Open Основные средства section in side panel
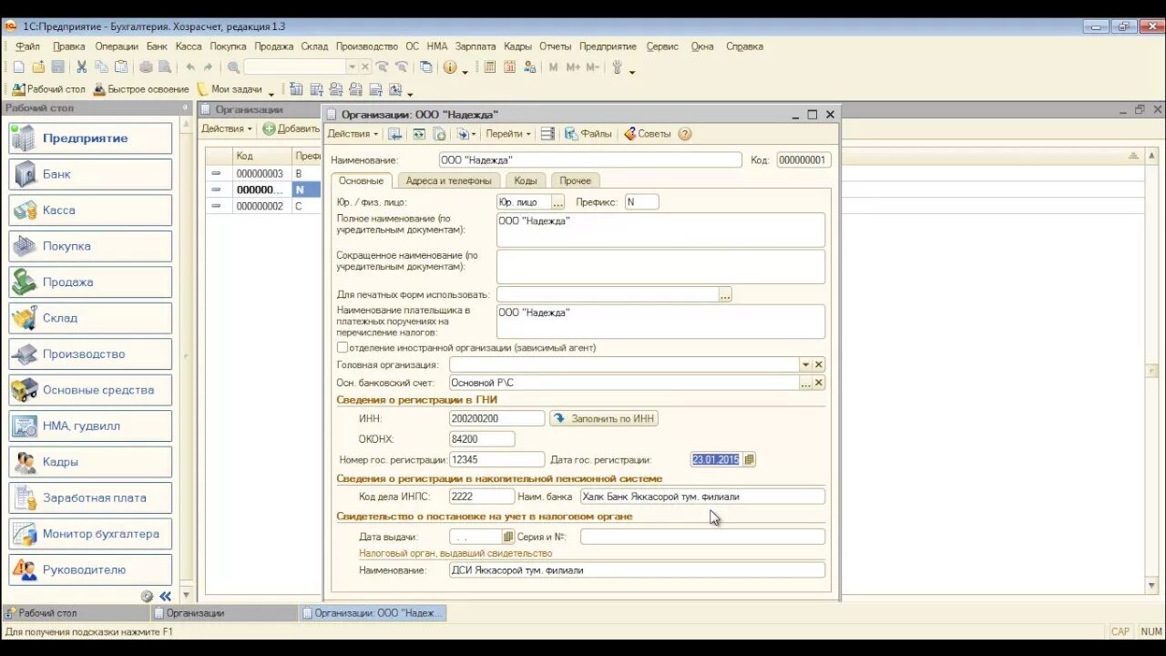The height and width of the screenshot is (656, 1166). pyautogui.click(x=90, y=390)
